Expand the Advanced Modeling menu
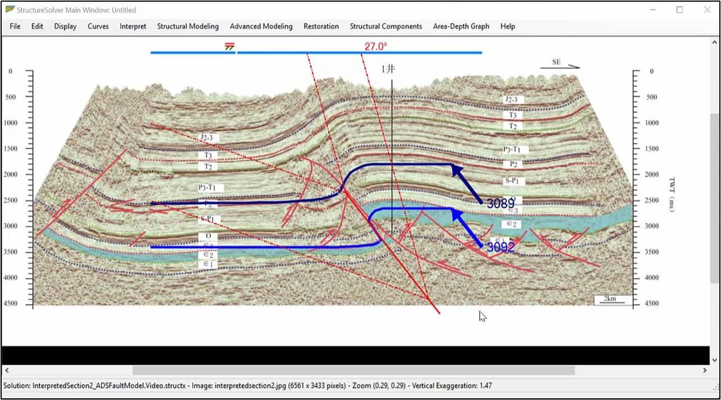The image size is (721, 400). coord(261,26)
